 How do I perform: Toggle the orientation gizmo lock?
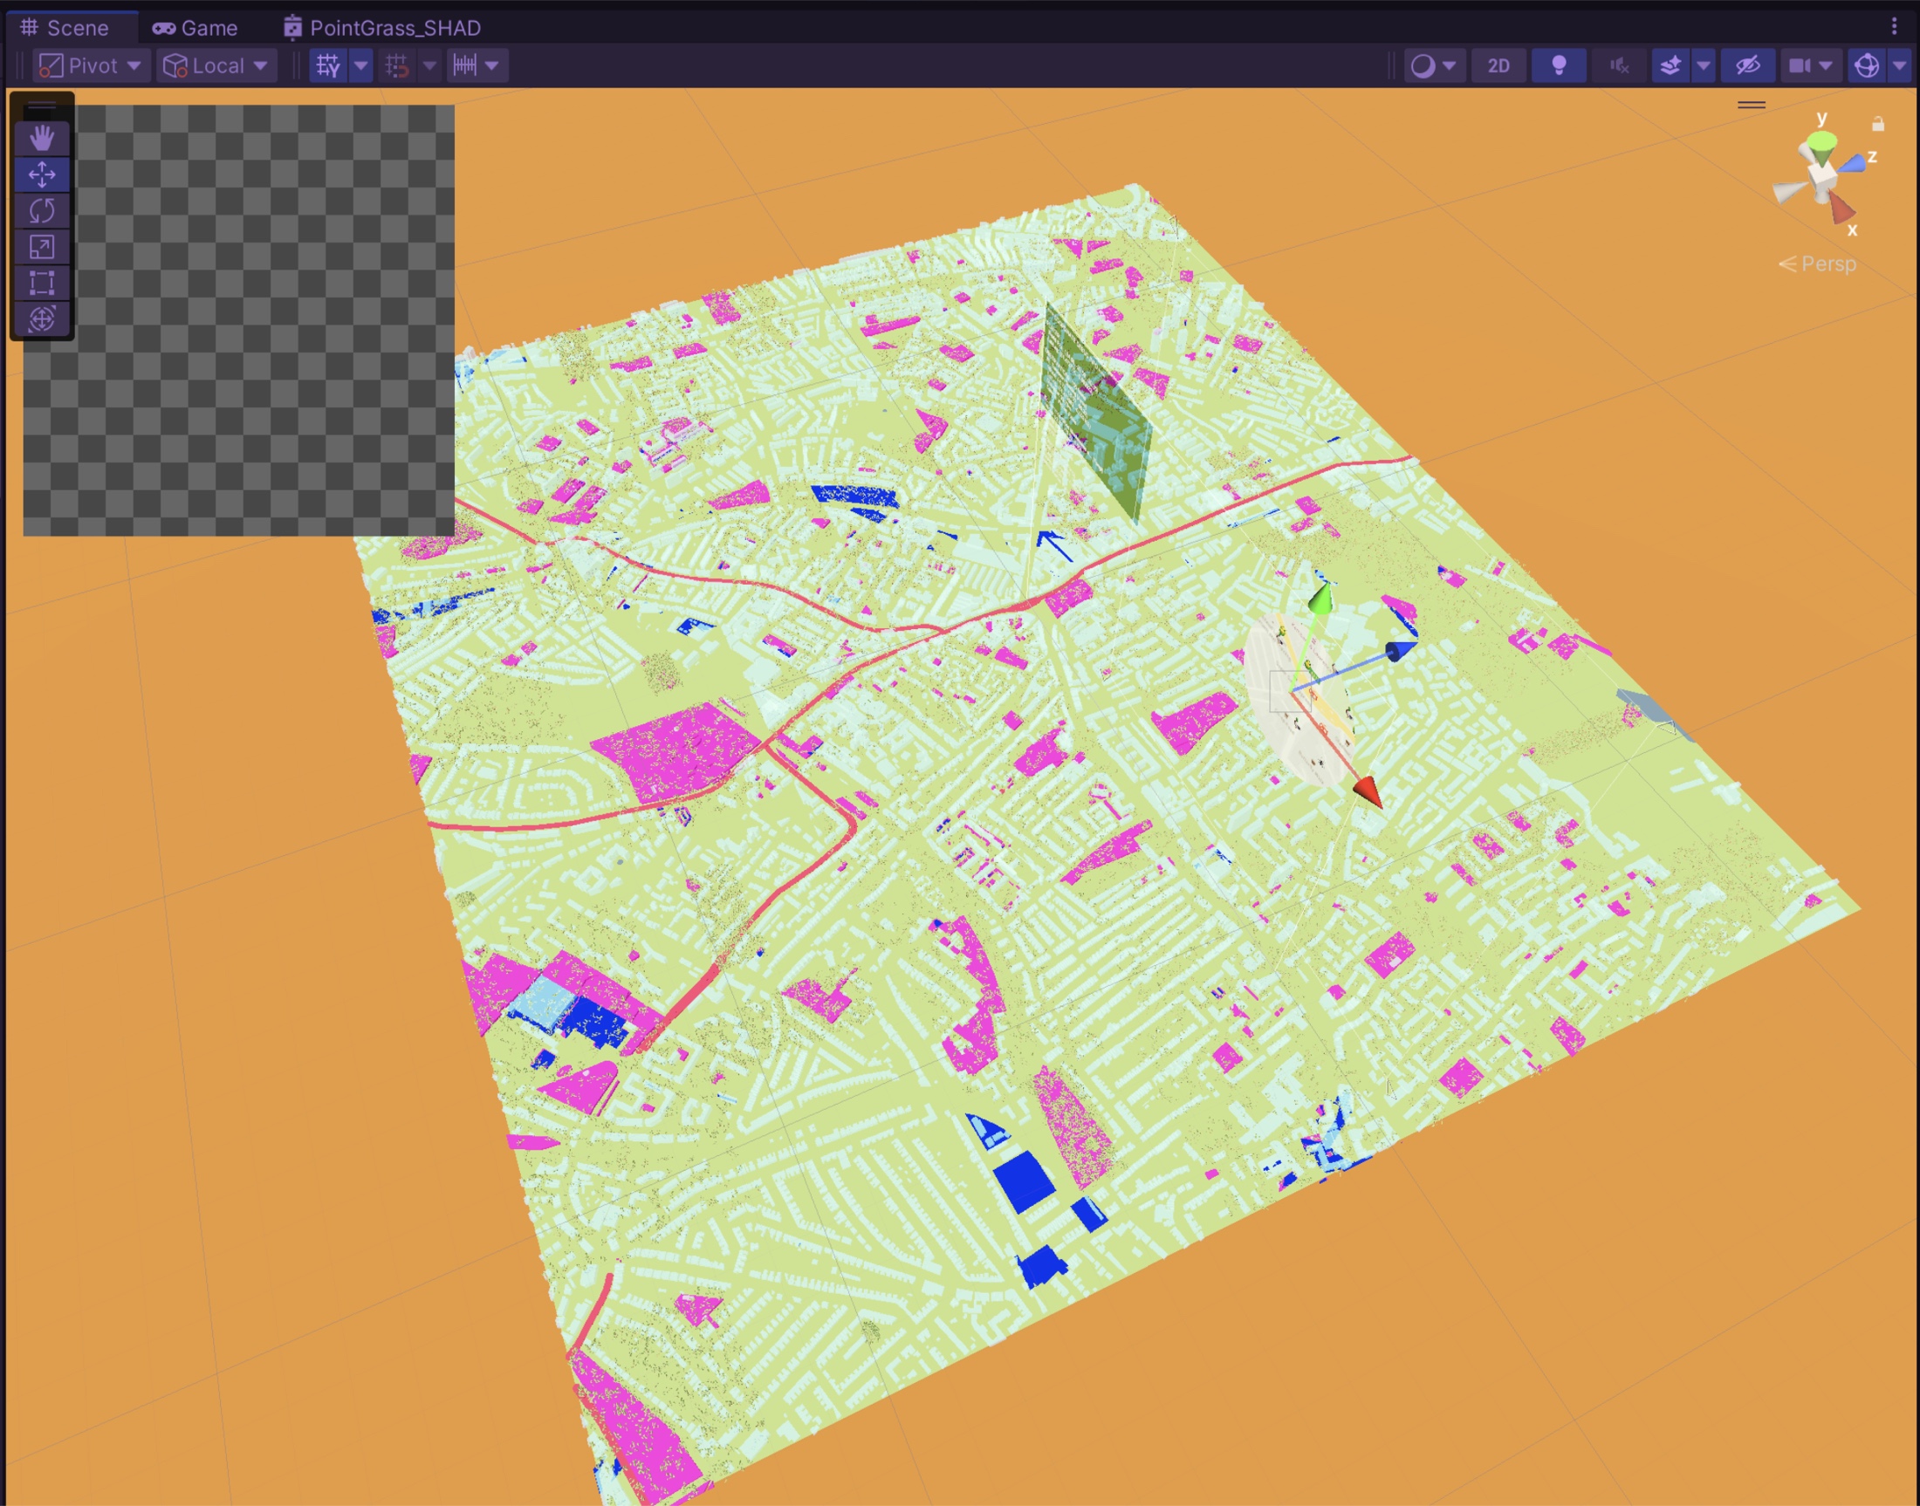[1879, 124]
